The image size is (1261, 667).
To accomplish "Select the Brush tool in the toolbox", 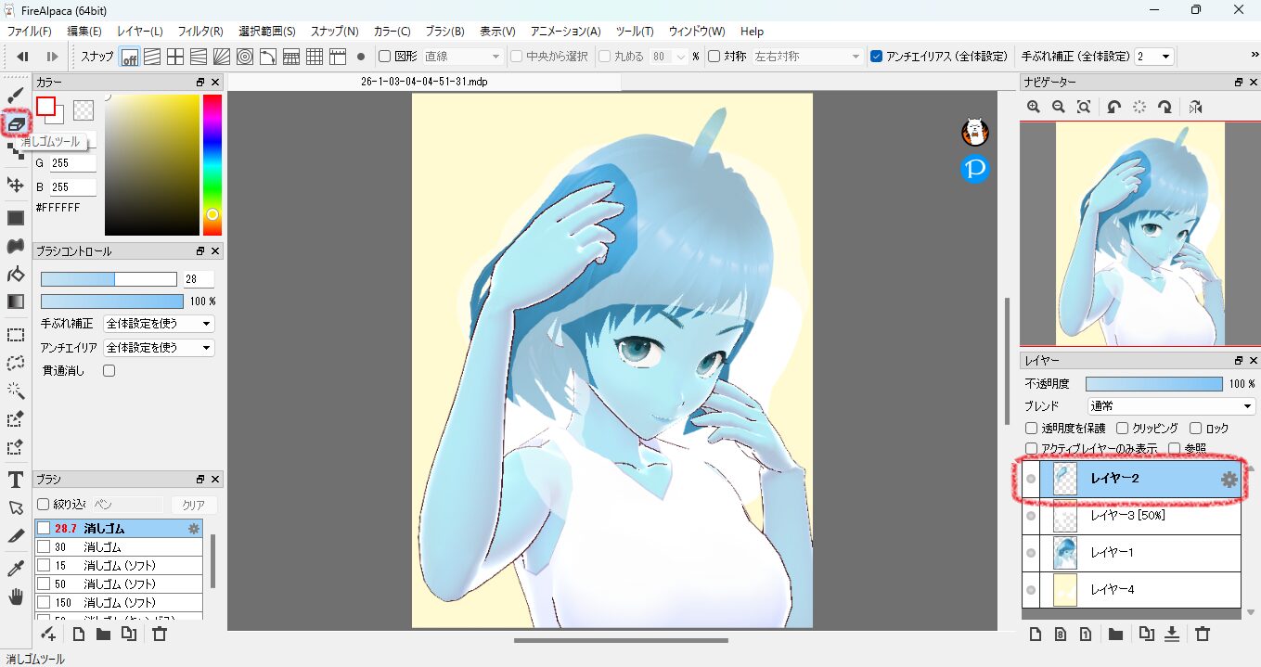I will point(15,96).
